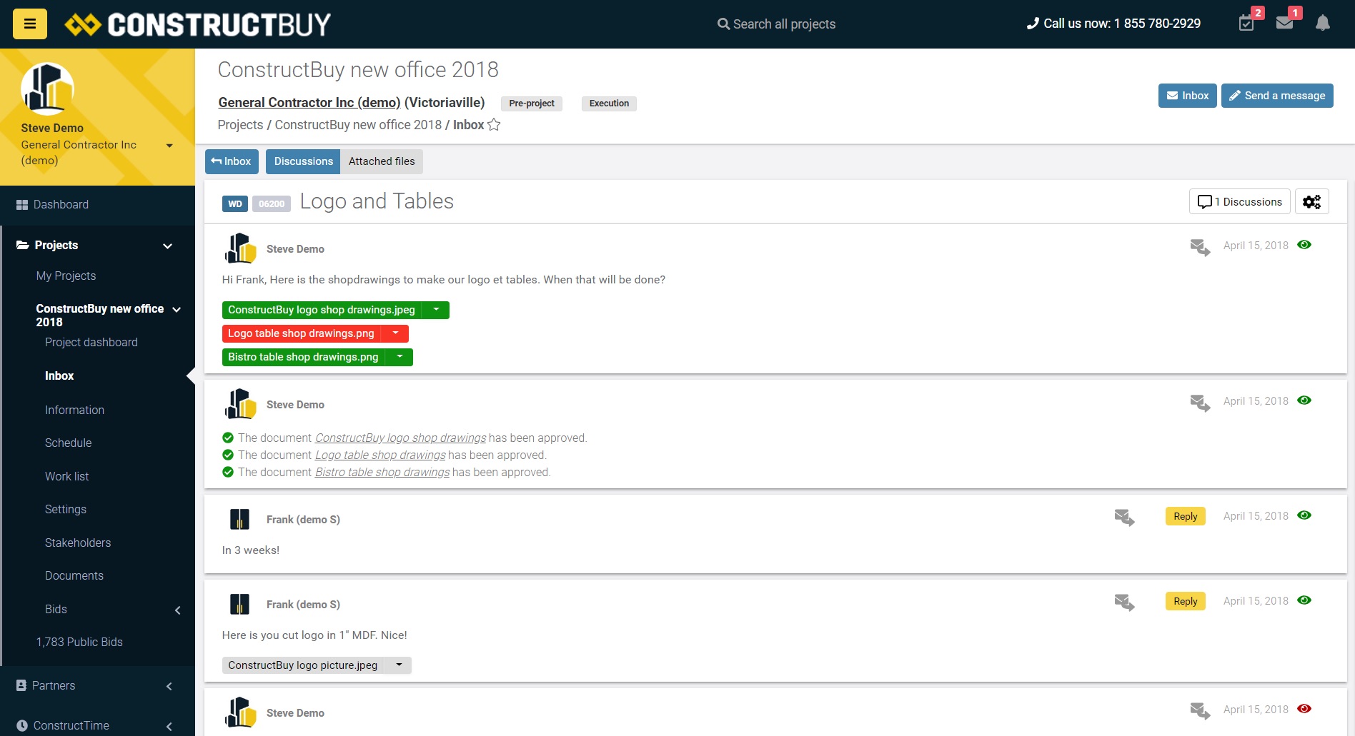Click Send a message button
1355x736 pixels.
click(1277, 96)
